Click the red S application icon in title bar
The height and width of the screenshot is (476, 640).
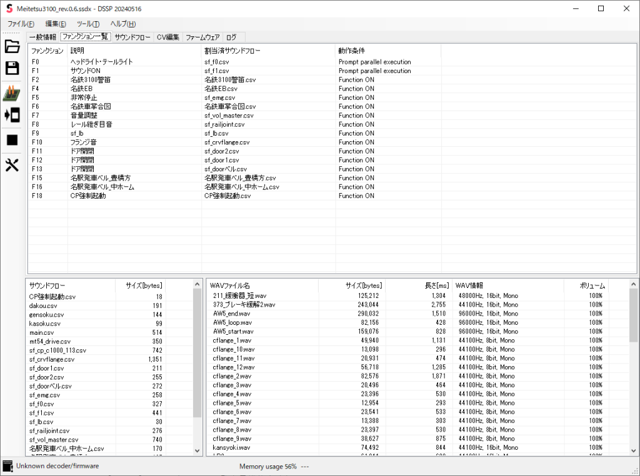pos(9,8)
